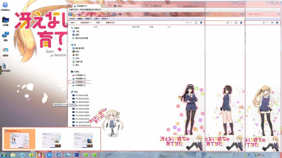Open the Kugou music taskbar icon

pos(22,155)
